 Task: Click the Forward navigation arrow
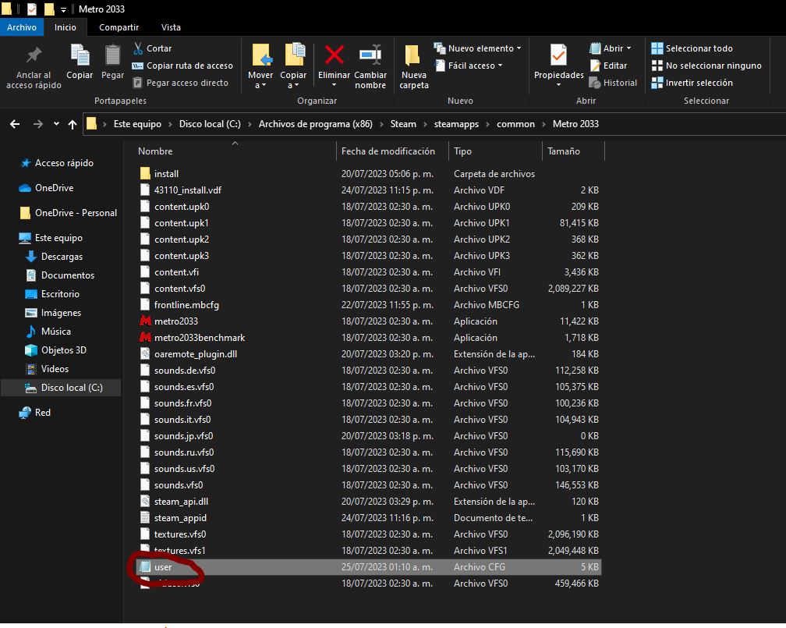click(38, 124)
